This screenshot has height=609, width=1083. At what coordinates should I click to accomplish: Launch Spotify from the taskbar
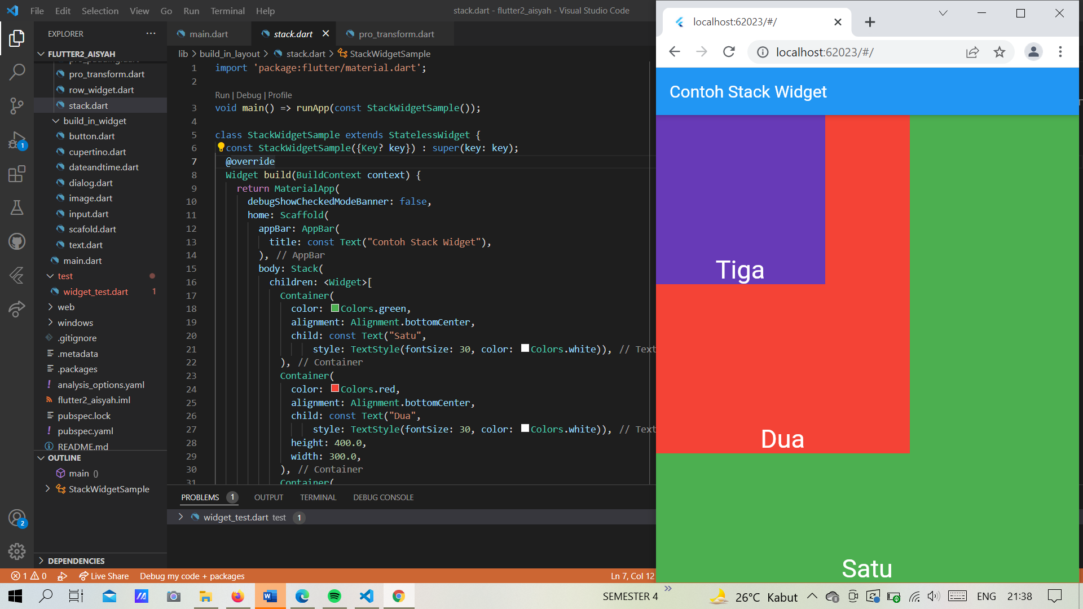pyautogui.click(x=335, y=595)
